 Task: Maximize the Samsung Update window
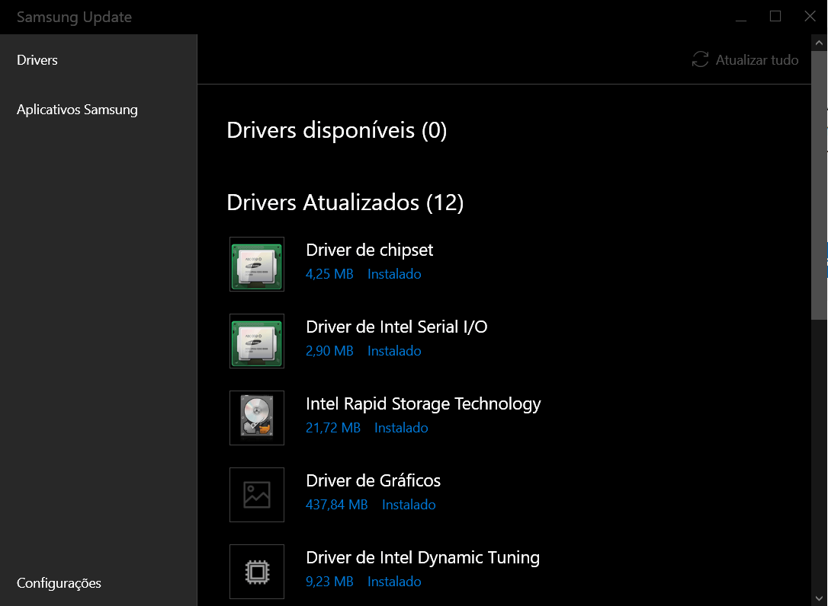(x=775, y=17)
